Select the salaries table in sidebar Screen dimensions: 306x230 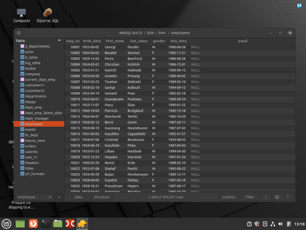(x=31, y=152)
